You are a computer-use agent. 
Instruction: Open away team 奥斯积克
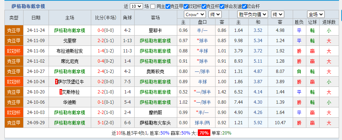point(155,71)
